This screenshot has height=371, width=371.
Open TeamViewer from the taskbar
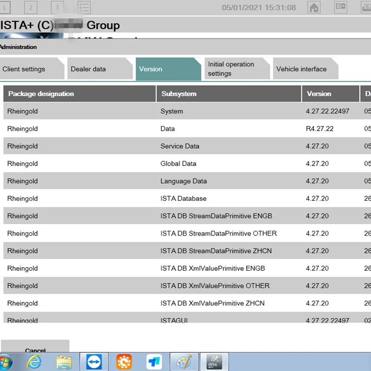click(94, 362)
